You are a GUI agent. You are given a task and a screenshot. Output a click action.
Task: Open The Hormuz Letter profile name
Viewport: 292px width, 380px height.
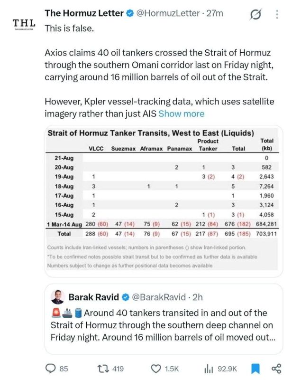pyautogui.click(x=84, y=13)
